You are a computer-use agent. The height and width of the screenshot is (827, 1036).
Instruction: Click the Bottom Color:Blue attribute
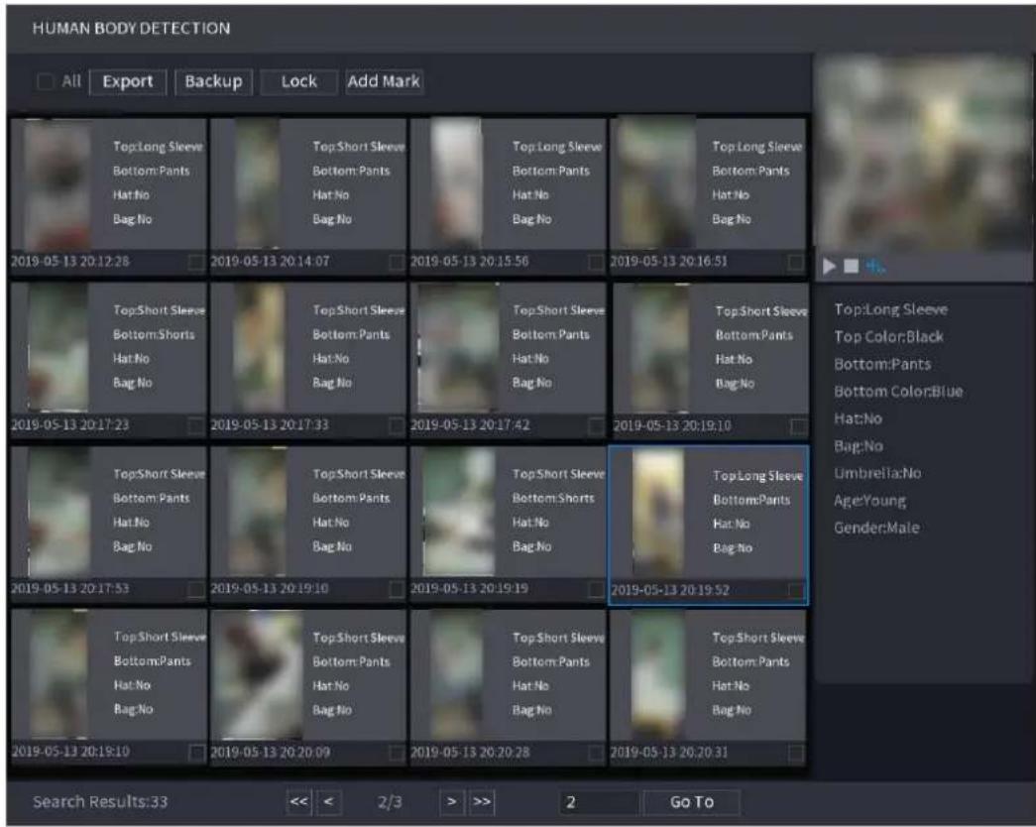point(898,392)
